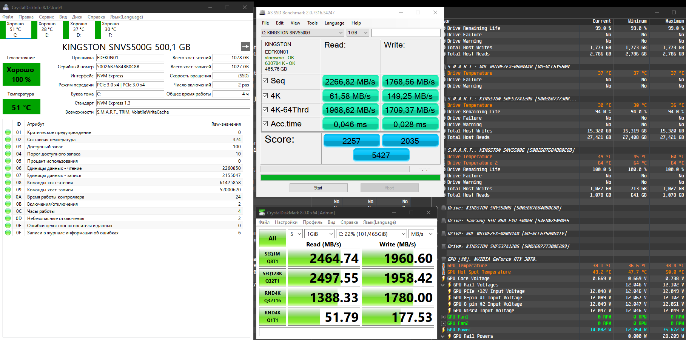Image resolution: width=686 pixels, height=340 pixels.
Task: Open the 1GiB test size dropdown in CrystalDiskMark
Action: click(320, 234)
